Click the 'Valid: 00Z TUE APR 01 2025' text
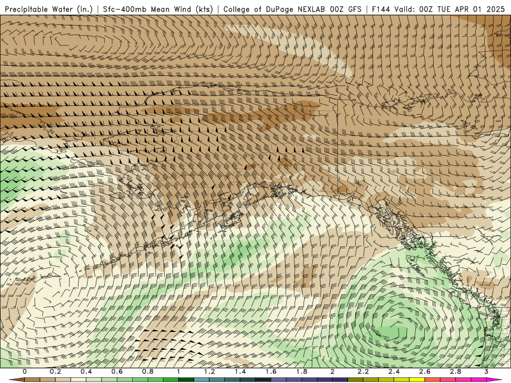 450,9
